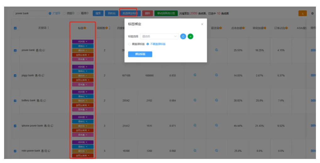
Task: Click the 21.43% conversion share value
Action: click(x=259, y=126)
